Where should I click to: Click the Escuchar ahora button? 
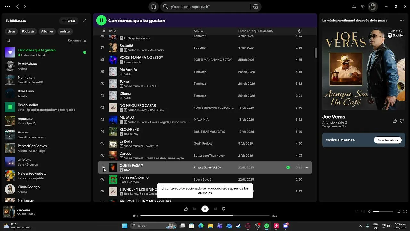388,140
